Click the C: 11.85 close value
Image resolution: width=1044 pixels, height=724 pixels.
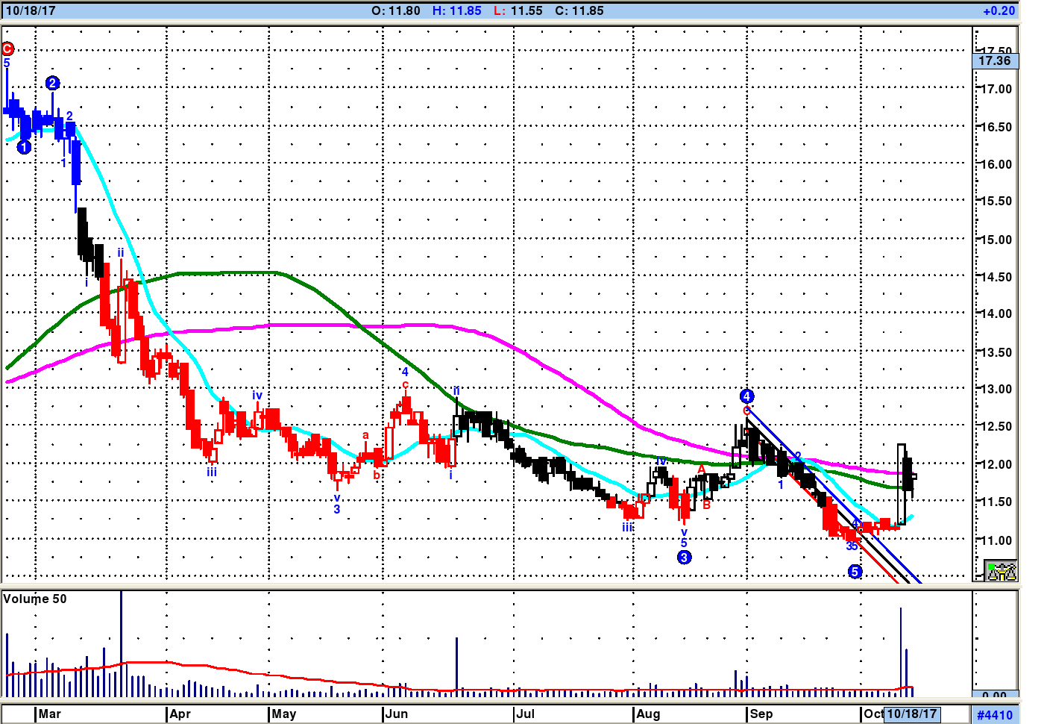(x=579, y=10)
